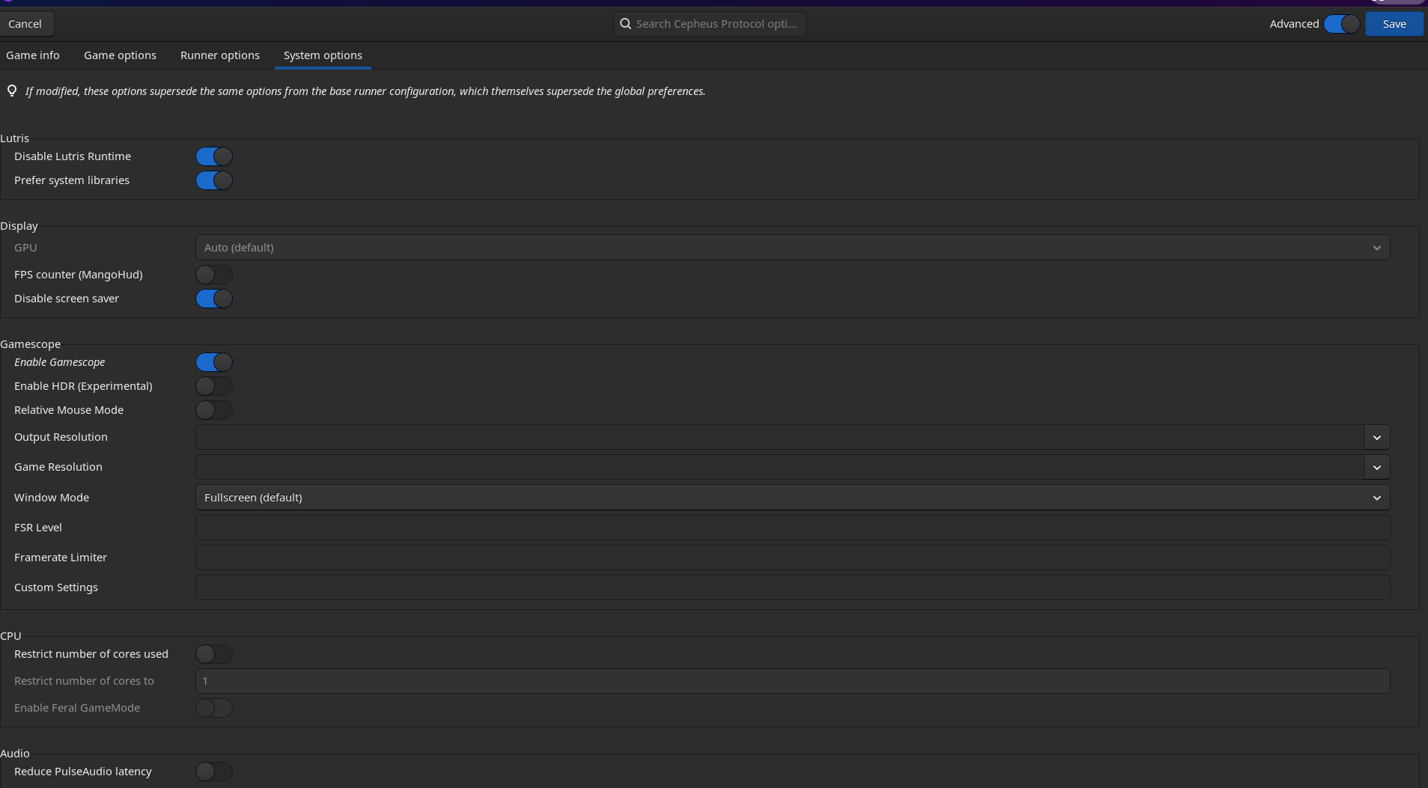Click the lightbulb hint icon
This screenshot has height=788, width=1428.
tap(12, 91)
